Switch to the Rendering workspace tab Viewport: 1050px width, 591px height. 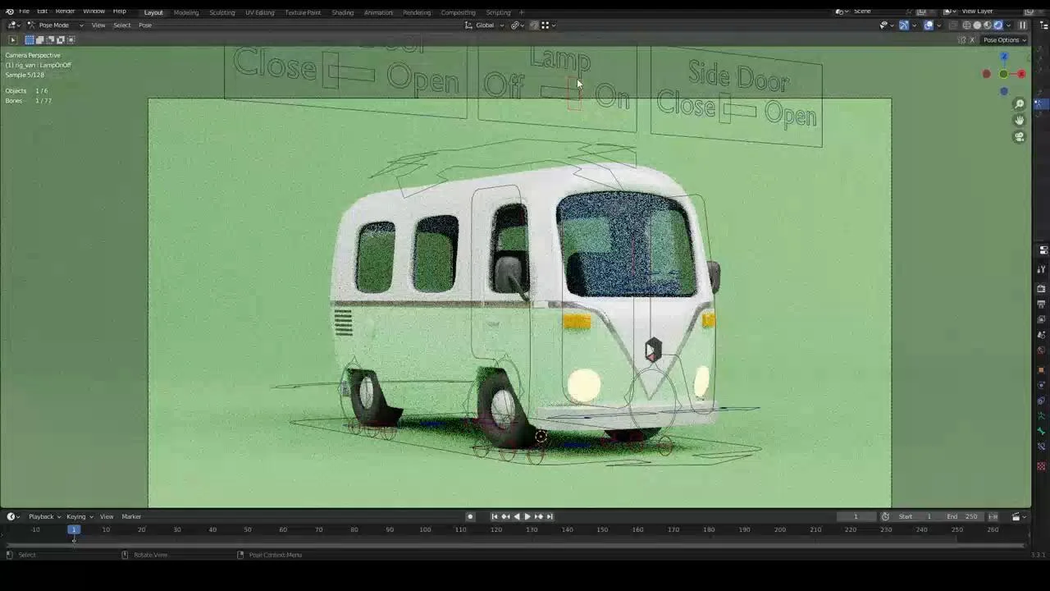417,12
